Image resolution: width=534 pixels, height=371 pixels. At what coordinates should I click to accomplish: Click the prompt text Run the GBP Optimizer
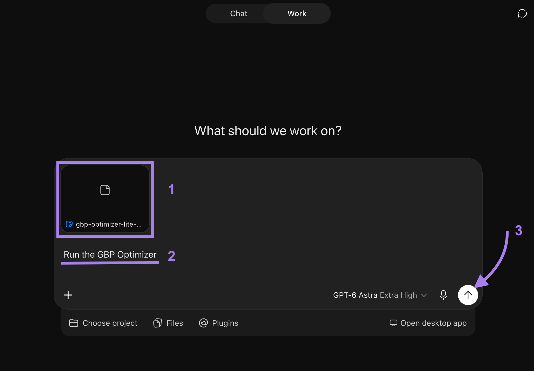click(110, 255)
